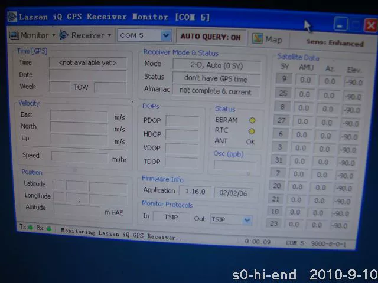The image size is (378, 283).
Task: Select satellite SV 21 cell
Action: pos(276,199)
